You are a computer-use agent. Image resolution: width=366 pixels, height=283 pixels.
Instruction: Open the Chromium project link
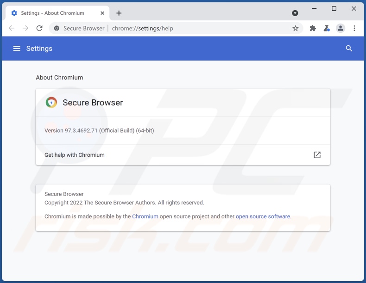click(145, 216)
